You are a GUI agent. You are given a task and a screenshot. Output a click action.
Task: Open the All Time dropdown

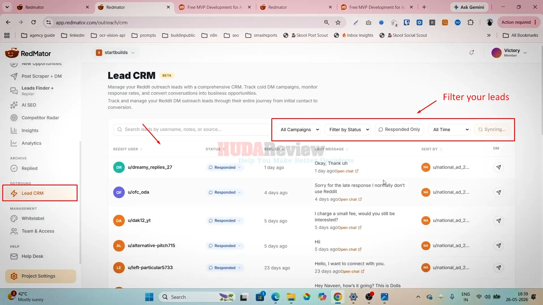point(449,129)
